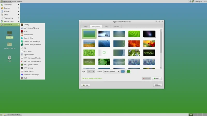Expand the Sound & Video submenu
The width and height of the screenshot is (207, 116).
click(10, 21)
